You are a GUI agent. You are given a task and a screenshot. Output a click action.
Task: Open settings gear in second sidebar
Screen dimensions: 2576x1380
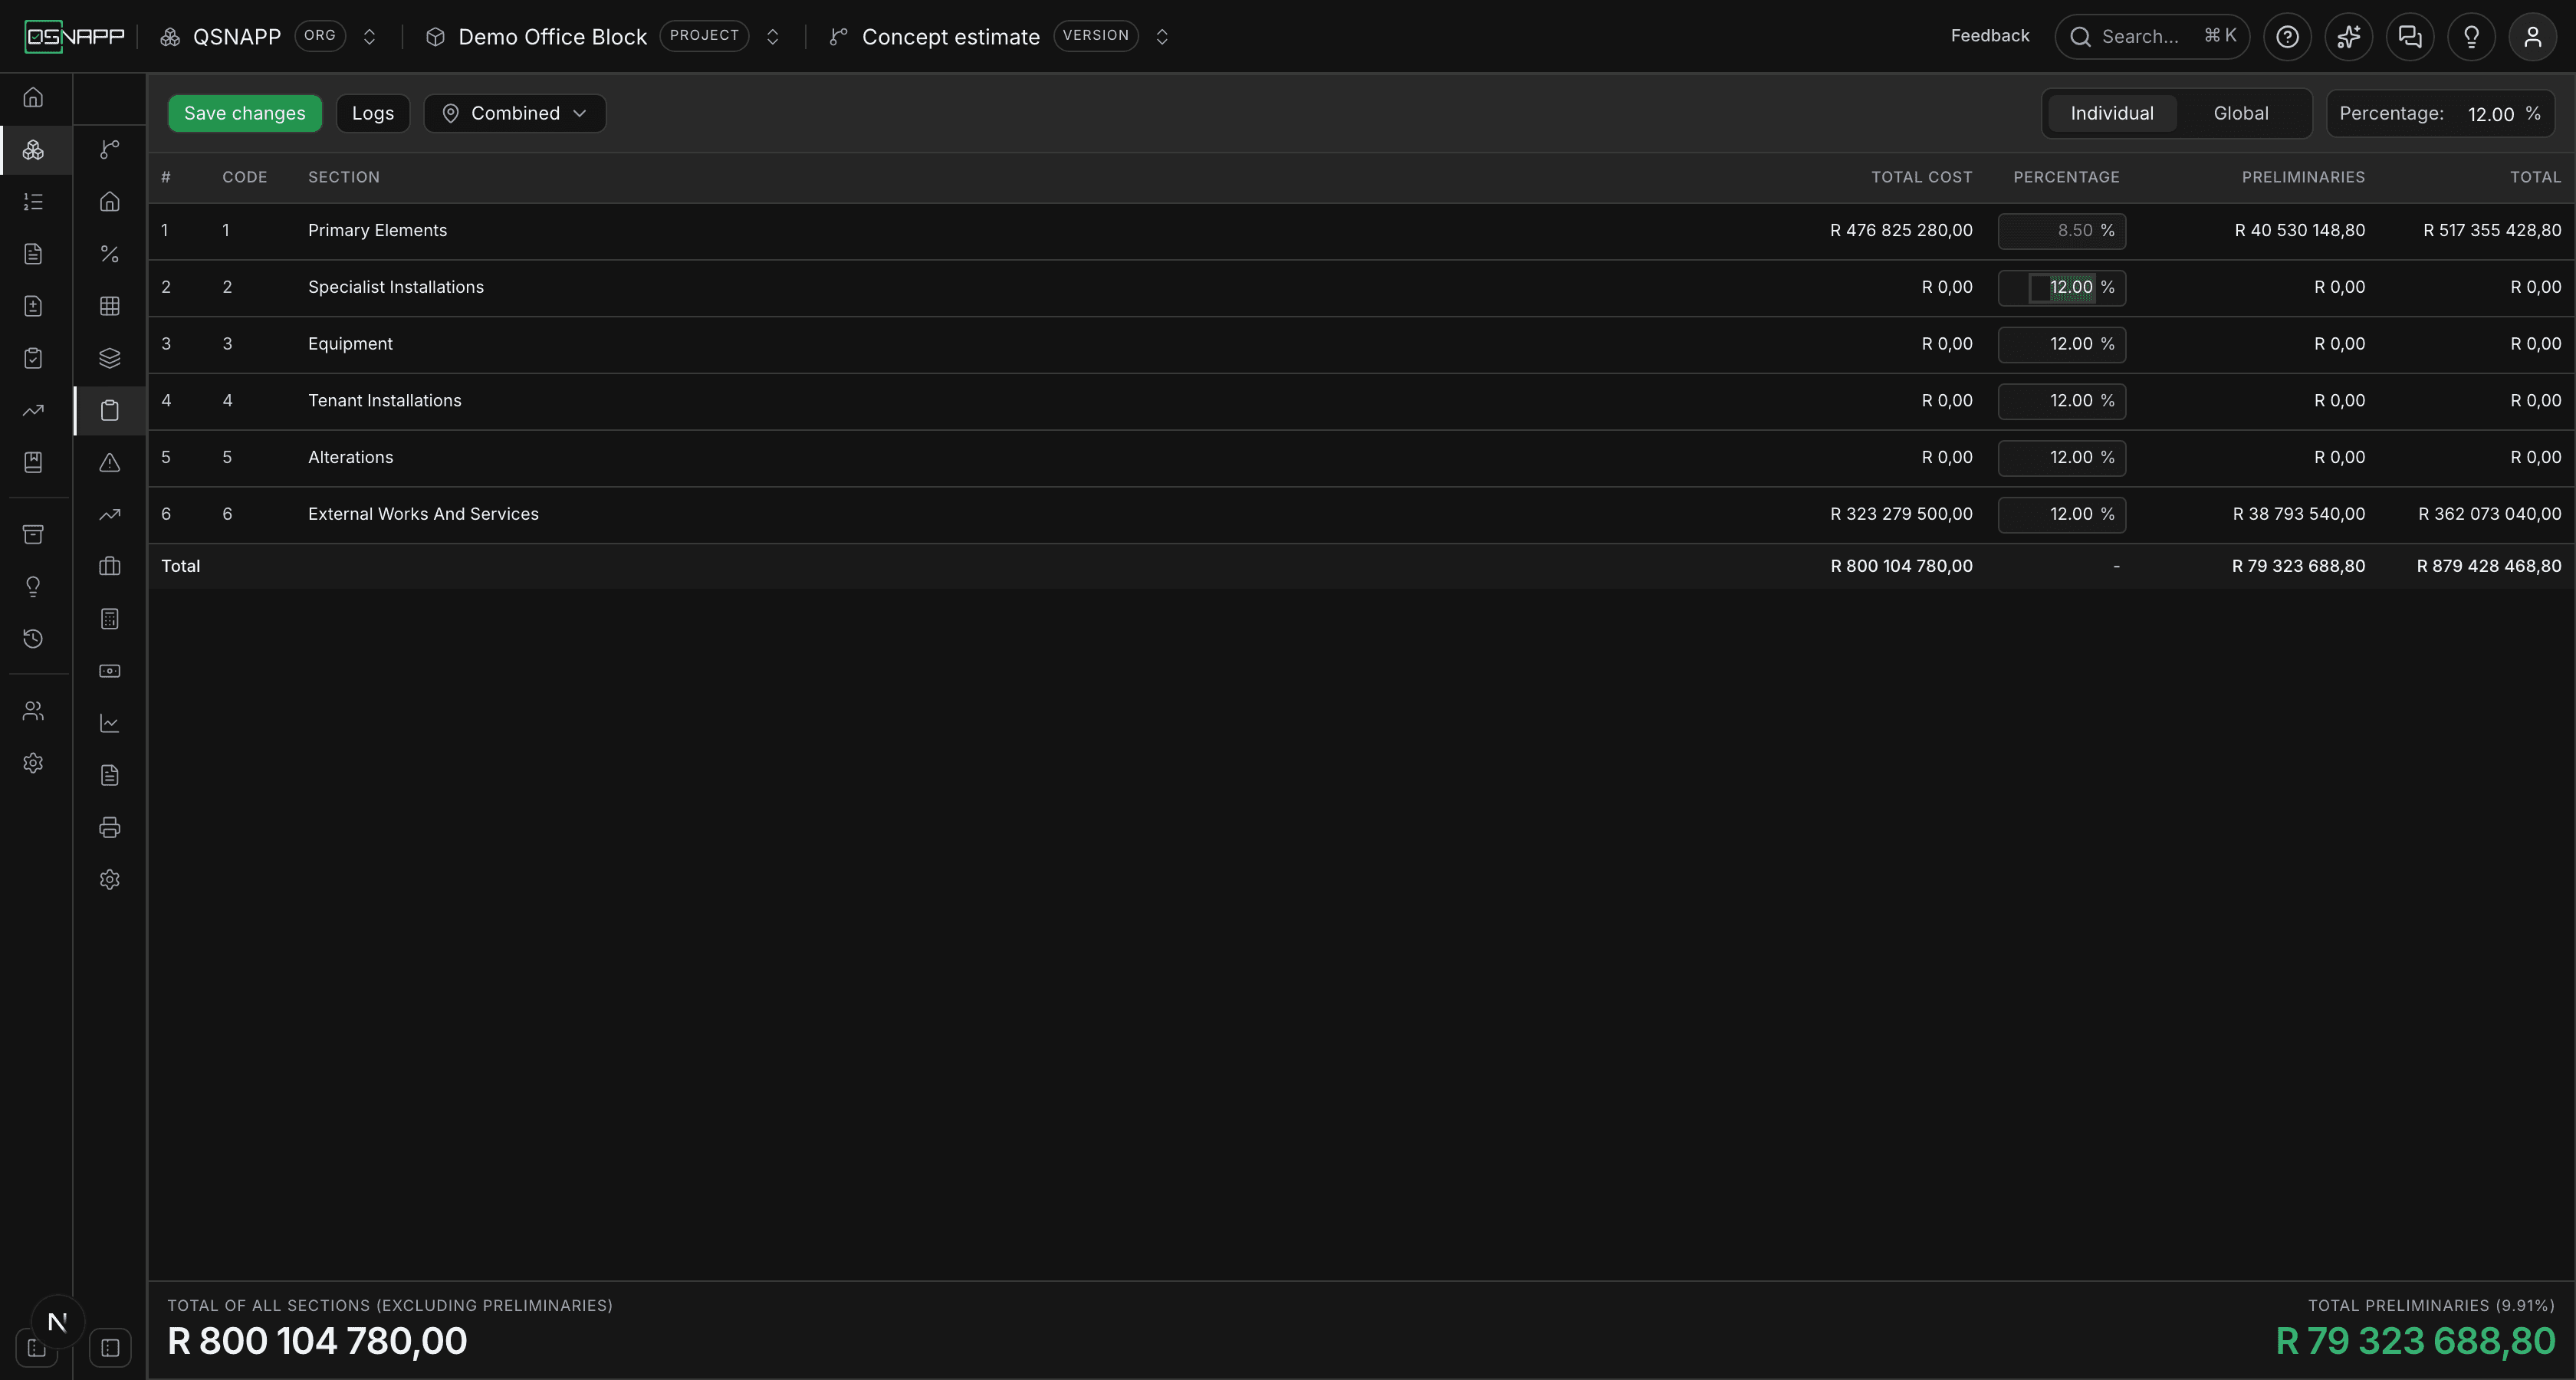[x=110, y=880]
